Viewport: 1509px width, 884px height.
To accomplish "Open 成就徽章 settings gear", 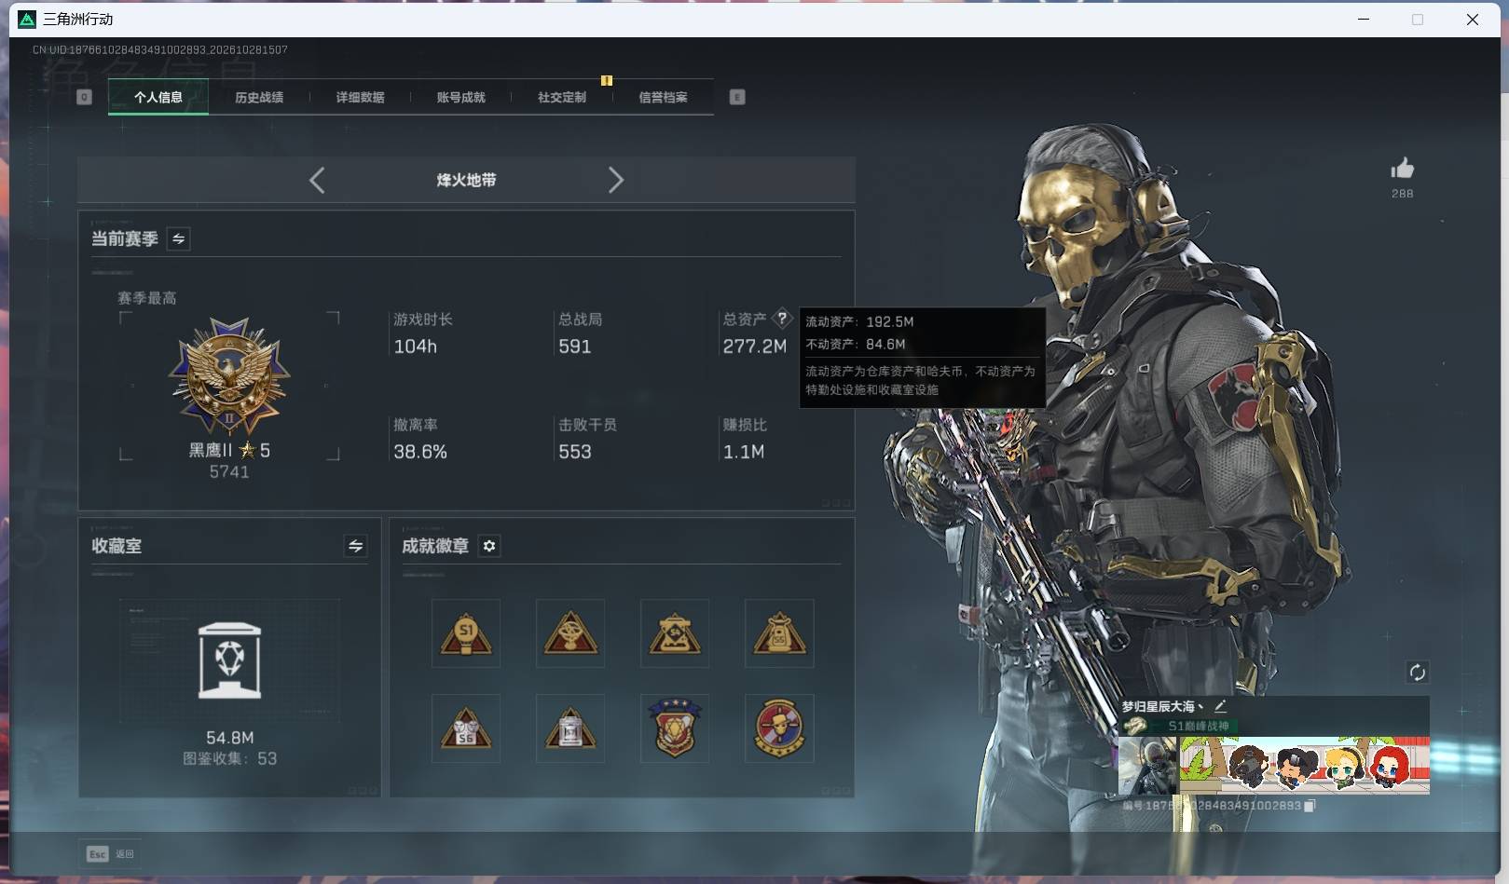I will pyautogui.click(x=489, y=546).
